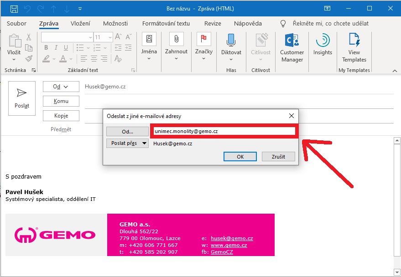Expand numbering style dropdown arrow
The width and height of the screenshot is (401, 277).
click(105, 48)
